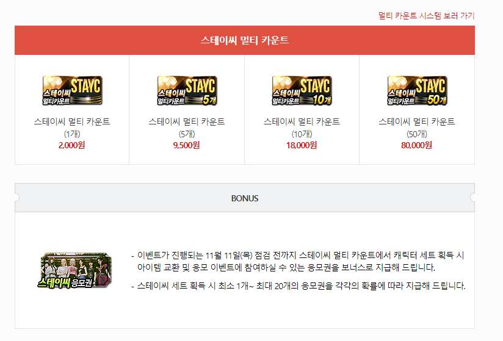The height and width of the screenshot is (341, 503).
Task: Click the (50개) quantity label
Action: coord(417,134)
